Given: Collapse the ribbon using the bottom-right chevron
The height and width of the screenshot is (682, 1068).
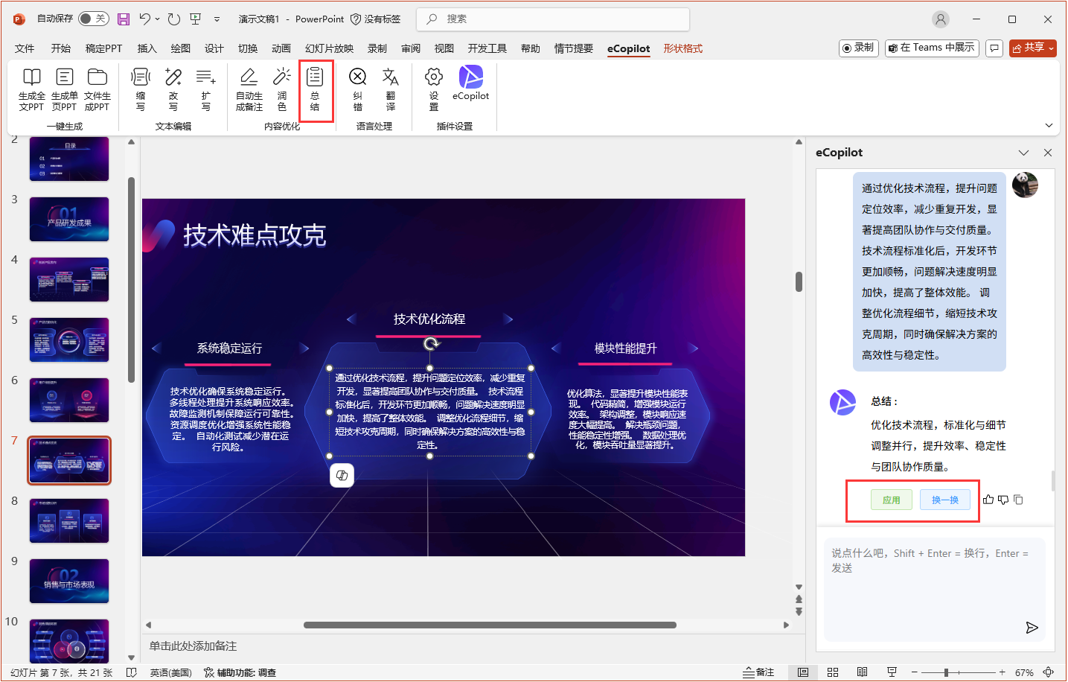Looking at the screenshot, I should pos(1049,125).
